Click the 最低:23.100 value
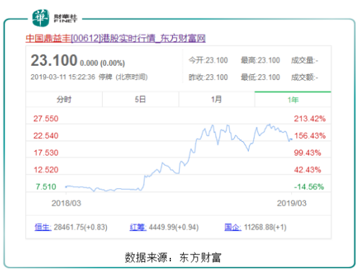The width and height of the screenshot is (360, 276). coord(261,77)
